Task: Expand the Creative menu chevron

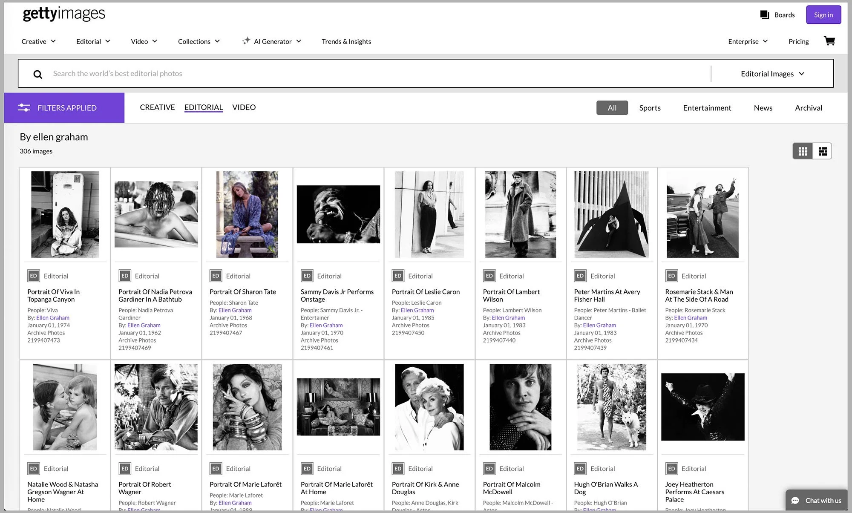Action: point(53,41)
